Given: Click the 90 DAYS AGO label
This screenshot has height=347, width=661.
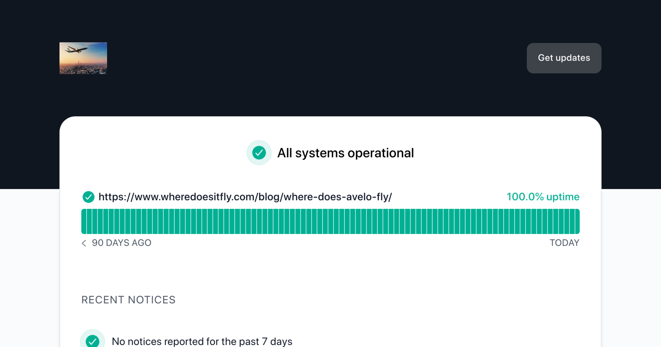Looking at the screenshot, I should click(121, 243).
